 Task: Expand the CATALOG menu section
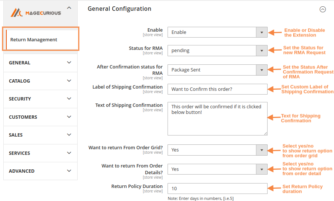(x=40, y=81)
